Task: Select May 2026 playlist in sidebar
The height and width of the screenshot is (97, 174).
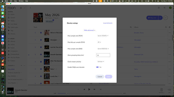Action: tap(11, 69)
